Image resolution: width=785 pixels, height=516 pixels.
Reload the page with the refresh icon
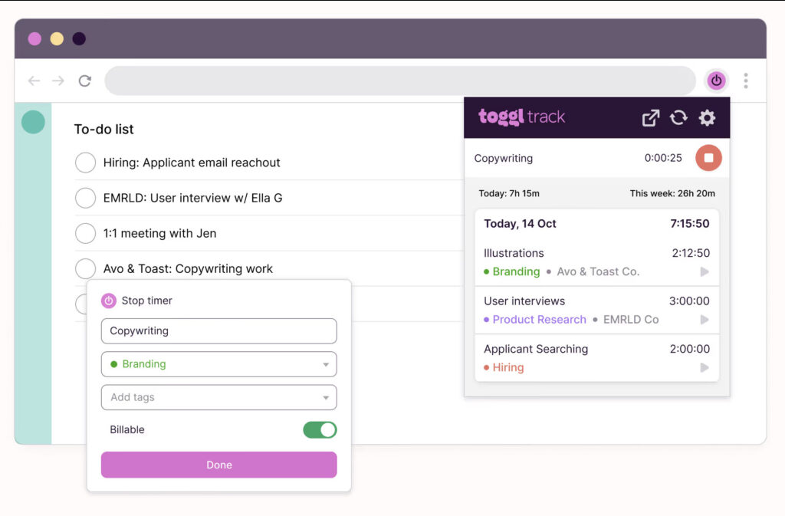click(85, 81)
